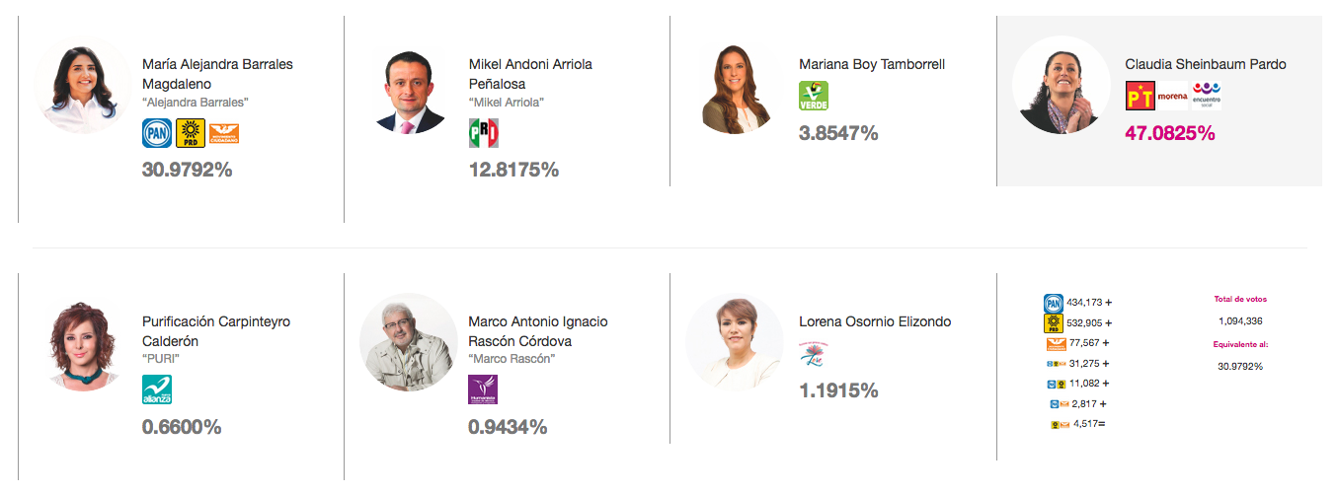Screen dimensions: 1338x494
Task: Click the Total de votos figure 1,094,336
Action: pos(1240,320)
